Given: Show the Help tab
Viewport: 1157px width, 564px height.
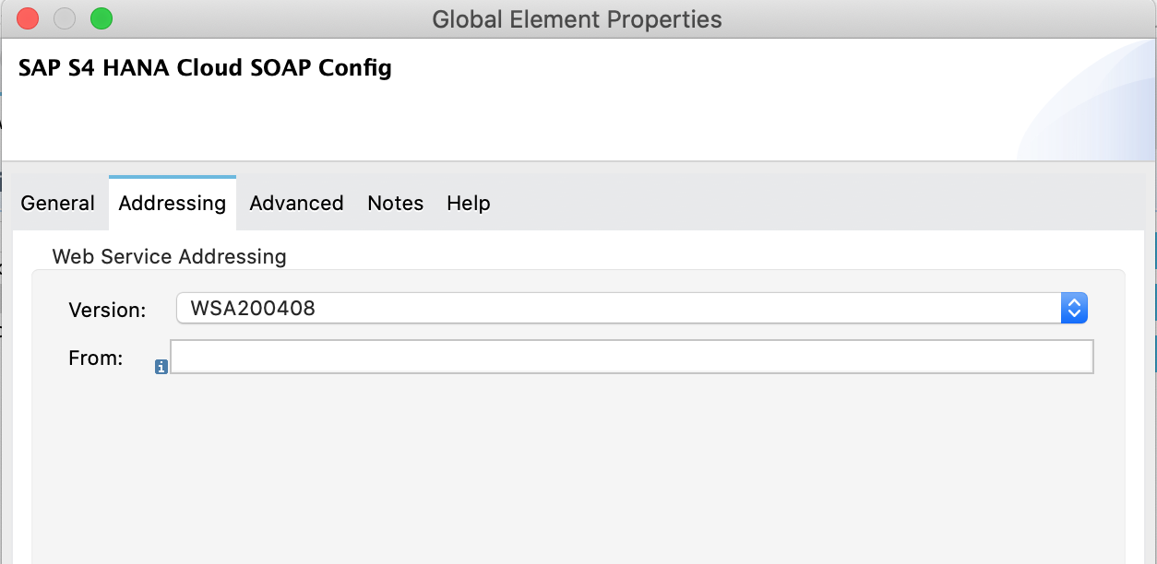Looking at the screenshot, I should [x=469, y=204].
